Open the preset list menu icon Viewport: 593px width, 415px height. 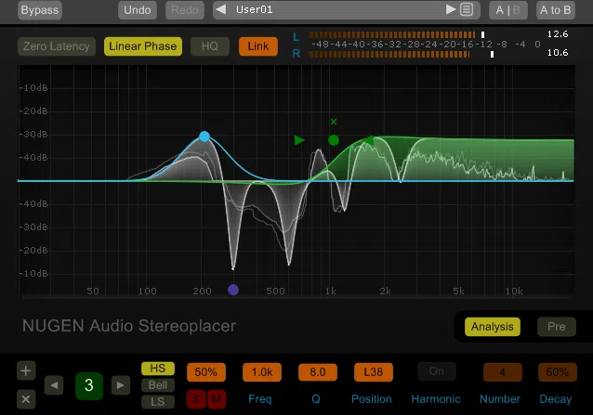click(x=467, y=9)
